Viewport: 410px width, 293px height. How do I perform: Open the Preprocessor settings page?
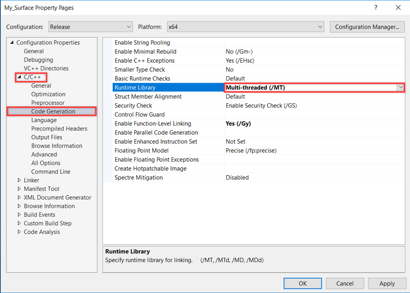coord(48,103)
